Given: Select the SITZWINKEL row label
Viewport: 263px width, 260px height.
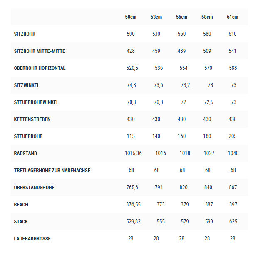Looking at the screenshot, I should point(27,85).
